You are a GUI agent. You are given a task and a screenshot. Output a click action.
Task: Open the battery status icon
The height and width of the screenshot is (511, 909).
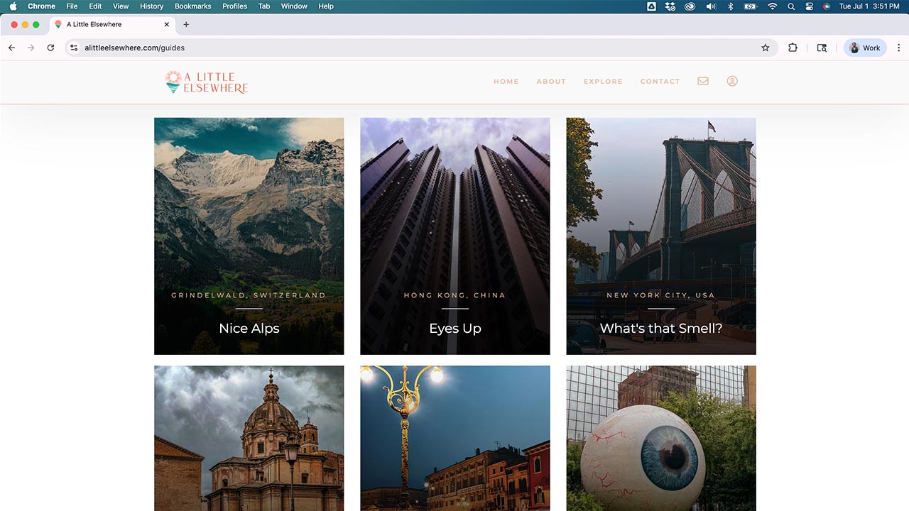point(751,6)
